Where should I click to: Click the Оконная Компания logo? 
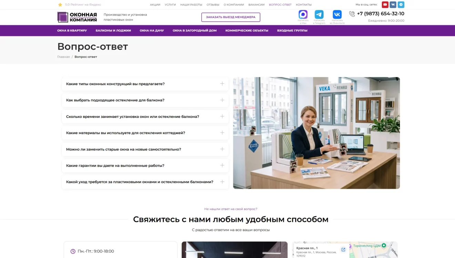[77, 17]
